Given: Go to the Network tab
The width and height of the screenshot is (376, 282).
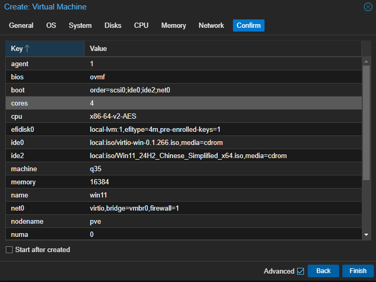Looking at the screenshot, I should click(211, 25).
